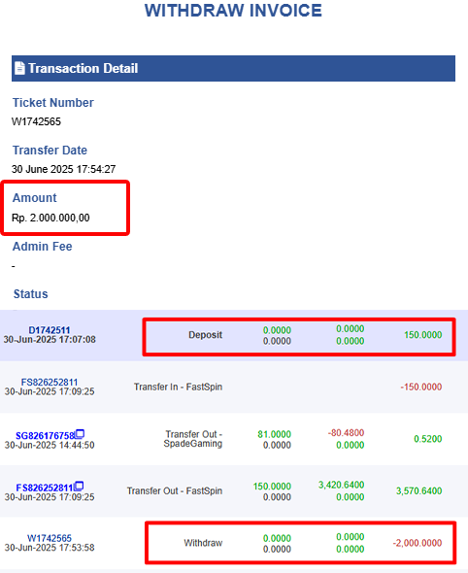This screenshot has height=573, width=468.
Task: Click the Status label
Action: click(x=31, y=294)
